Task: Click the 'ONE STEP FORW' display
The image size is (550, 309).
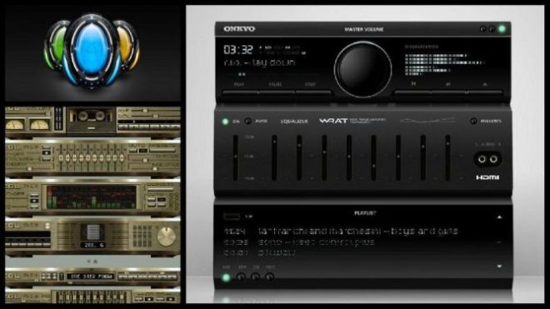Action: (x=91, y=277)
